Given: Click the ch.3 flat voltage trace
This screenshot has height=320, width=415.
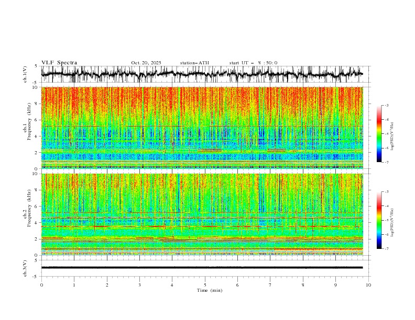Looking at the screenshot, I should click(x=202, y=268).
